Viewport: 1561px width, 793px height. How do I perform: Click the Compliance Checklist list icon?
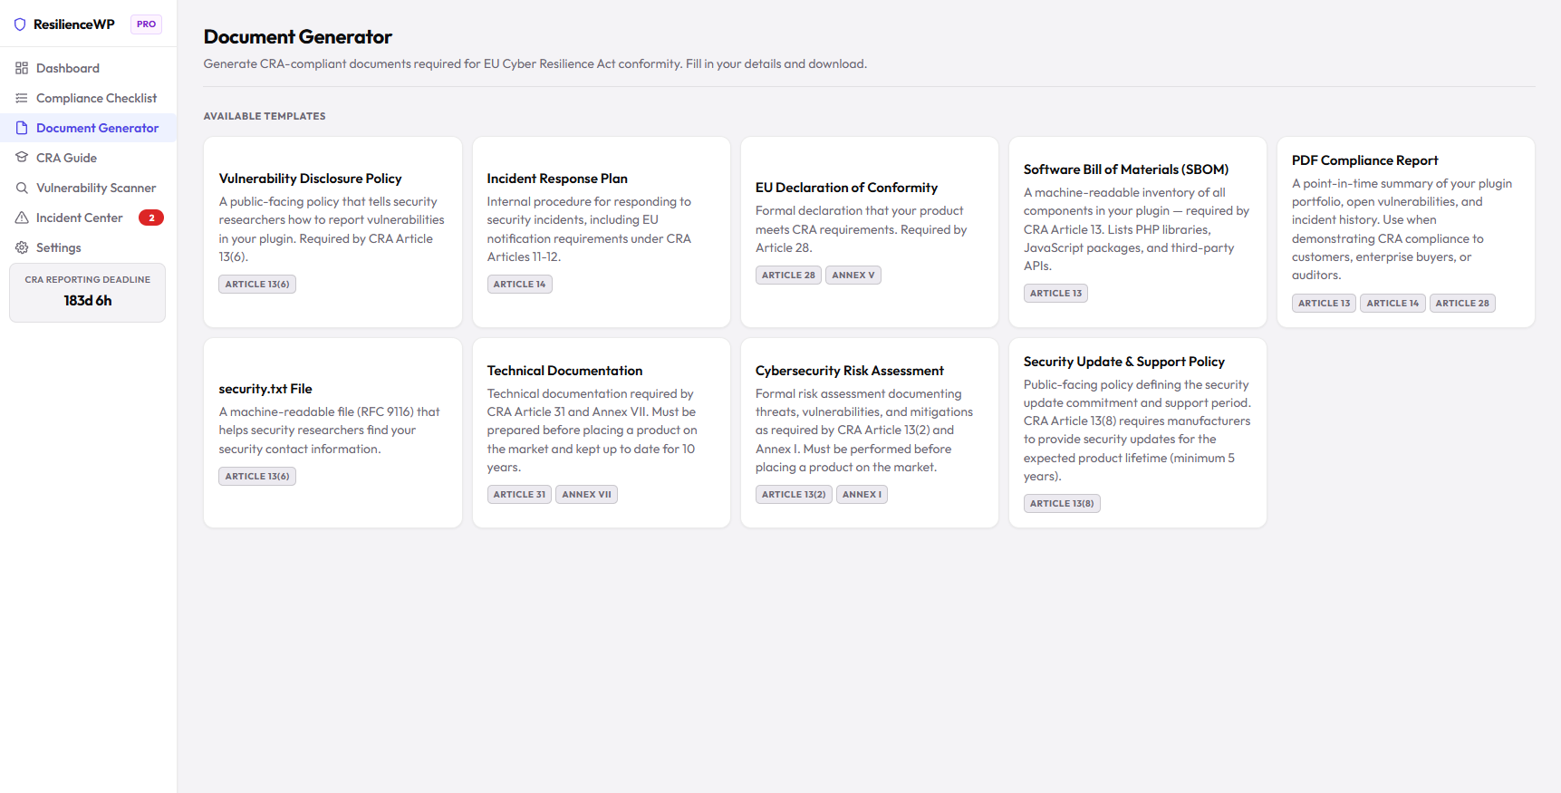point(22,98)
